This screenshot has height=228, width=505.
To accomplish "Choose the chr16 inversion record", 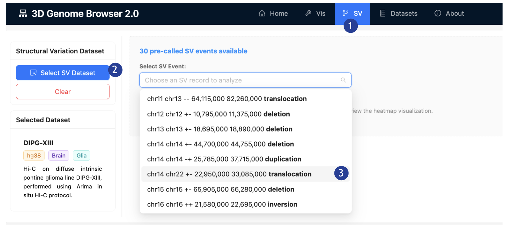I will 222,204.
